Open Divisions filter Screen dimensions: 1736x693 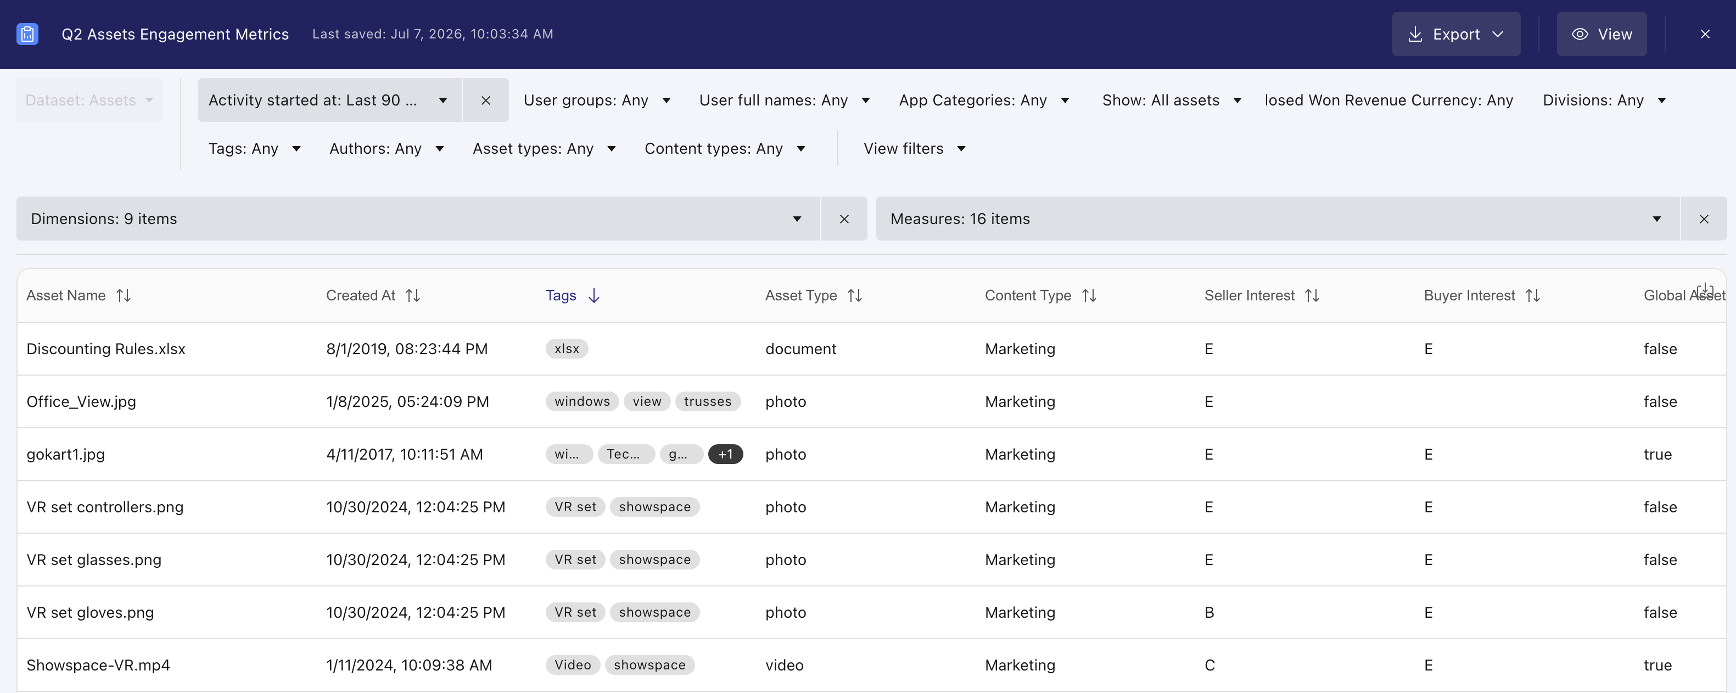point(1605,100)
